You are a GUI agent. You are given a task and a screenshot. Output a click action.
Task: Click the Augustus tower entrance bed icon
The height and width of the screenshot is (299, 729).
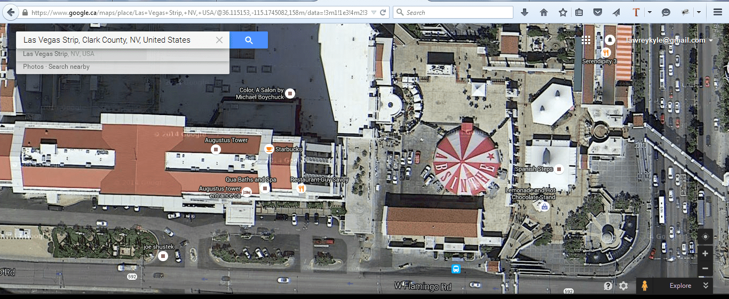(247, 192)
